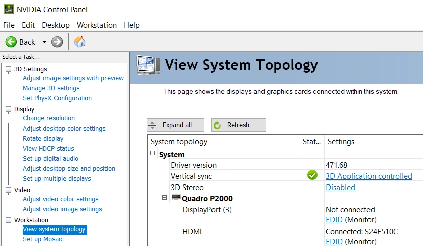The image size is (423, 246).
Task: Select Manage 3D settings
Action: pyautogui.click(x=51, y=88)
